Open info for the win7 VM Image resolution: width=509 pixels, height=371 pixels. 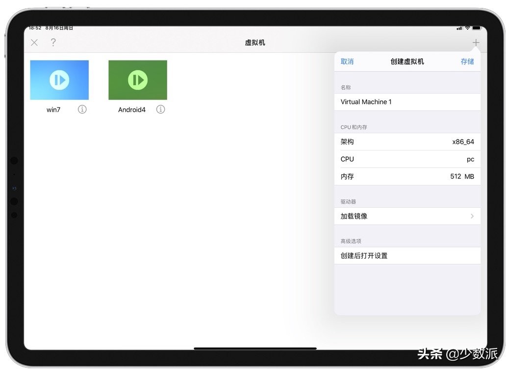[x=82, y=109]
